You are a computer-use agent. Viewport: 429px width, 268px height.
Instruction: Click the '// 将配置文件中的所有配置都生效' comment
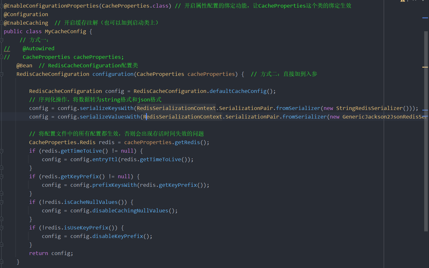pyautogui.click(x=117, y=134)
